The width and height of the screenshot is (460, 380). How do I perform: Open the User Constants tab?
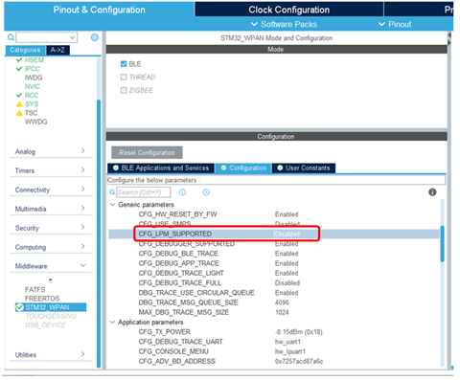pos(304,168)
